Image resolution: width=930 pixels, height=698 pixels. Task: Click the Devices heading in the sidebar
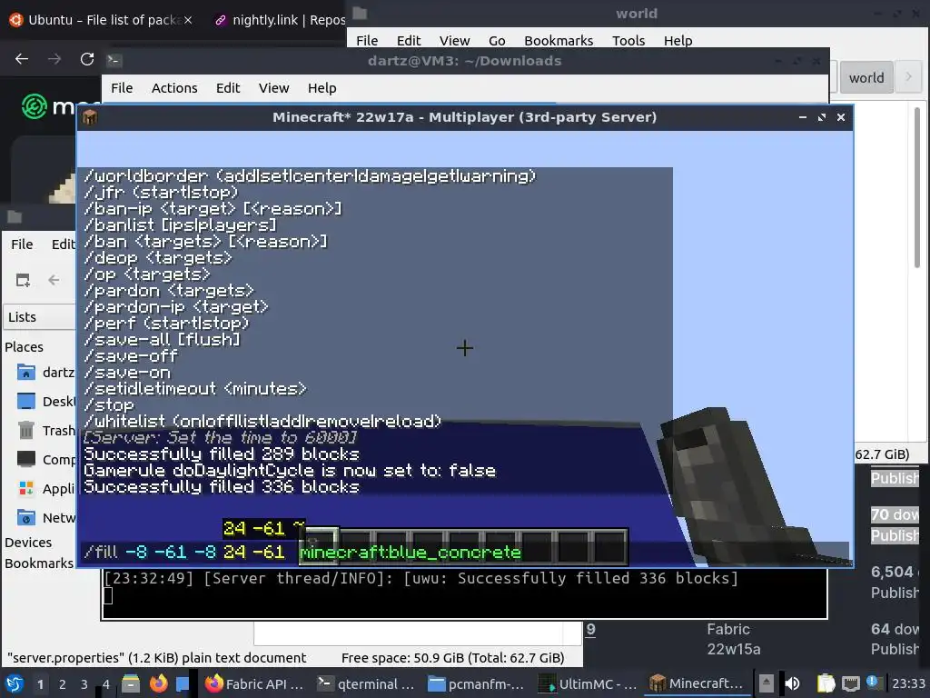pos(28,543)
